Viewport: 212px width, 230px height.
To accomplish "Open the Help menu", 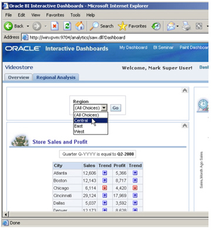I will (x=90, y=15).
